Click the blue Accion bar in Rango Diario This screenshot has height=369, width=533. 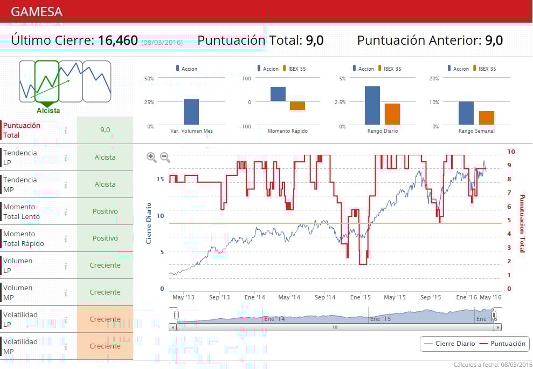click(x=372, y=106)
